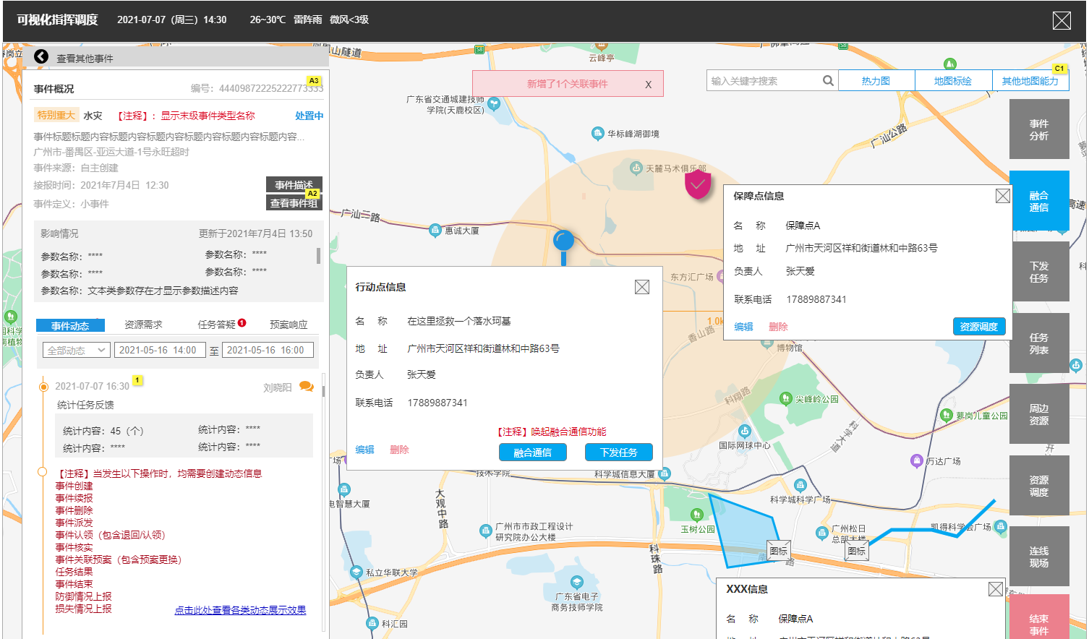Screen dimensions: 1089x639
Task: Click the 图标 marker on the blue line
Action: 857,551
